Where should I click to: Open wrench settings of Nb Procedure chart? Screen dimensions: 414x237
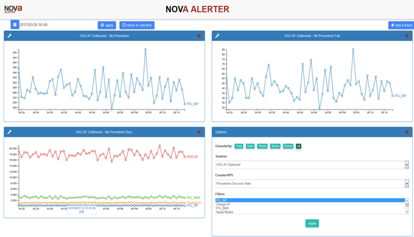click(9, 36)
